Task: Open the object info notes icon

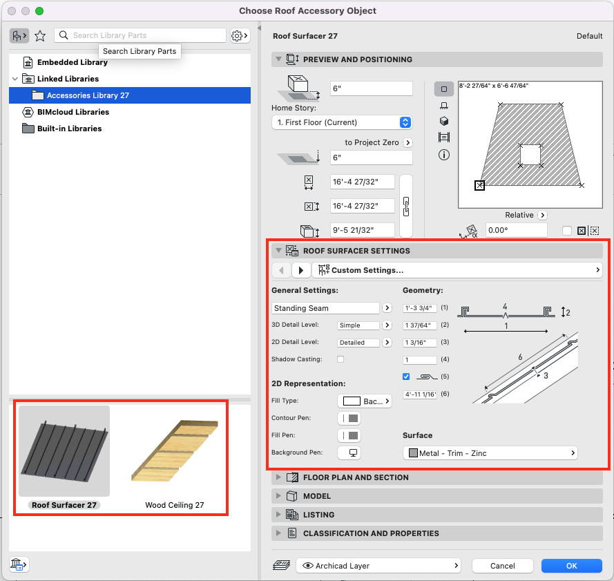Action: point(444,155)
